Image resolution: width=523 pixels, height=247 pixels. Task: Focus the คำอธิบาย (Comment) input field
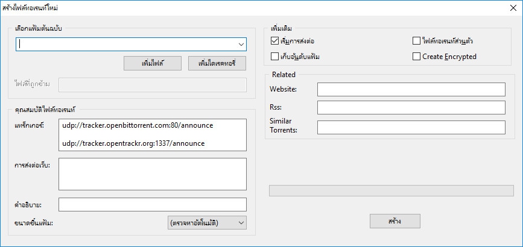[153, 205]
